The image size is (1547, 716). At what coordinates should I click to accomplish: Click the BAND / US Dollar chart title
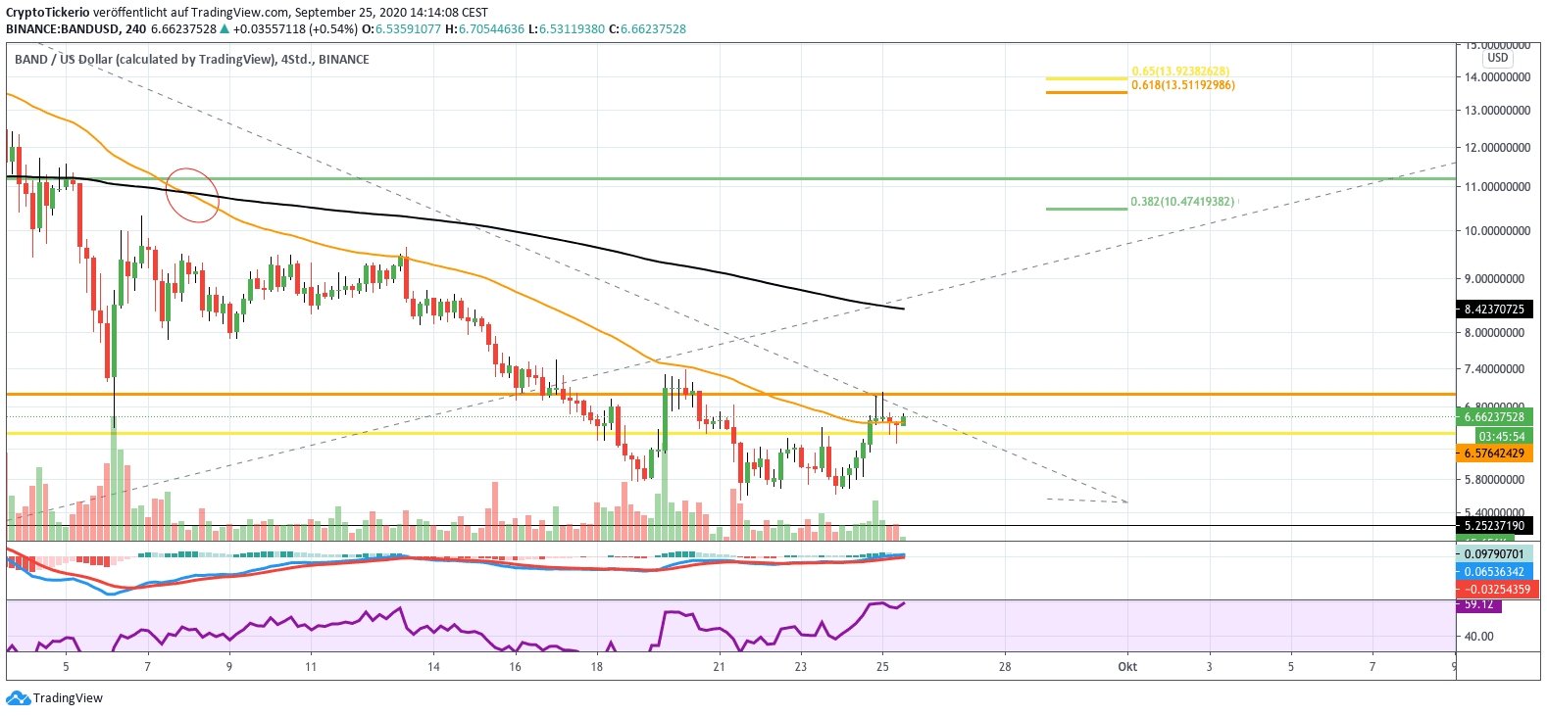[191, 59]
